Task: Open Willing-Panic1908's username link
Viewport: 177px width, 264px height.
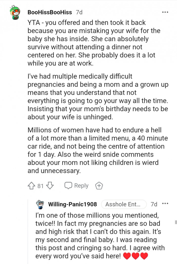Action: (72, 204)
